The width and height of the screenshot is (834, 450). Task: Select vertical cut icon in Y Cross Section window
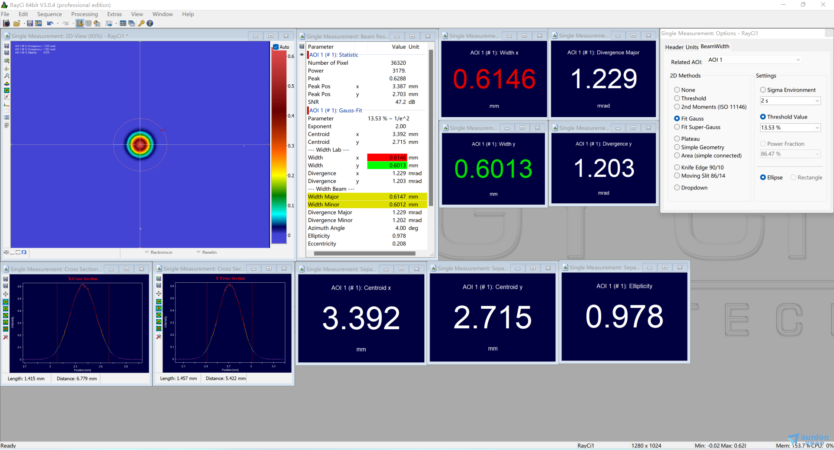[159, 308]
